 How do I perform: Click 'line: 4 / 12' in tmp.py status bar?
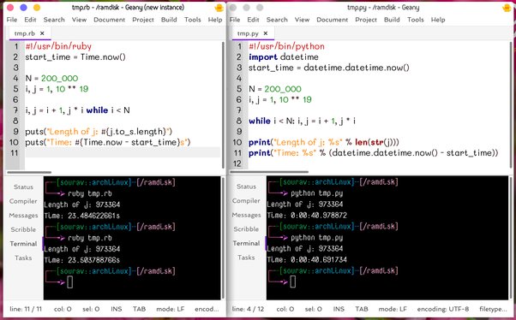click(248, 309)
